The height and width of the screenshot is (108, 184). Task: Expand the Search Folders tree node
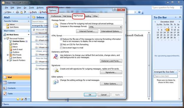pos(8,60)
